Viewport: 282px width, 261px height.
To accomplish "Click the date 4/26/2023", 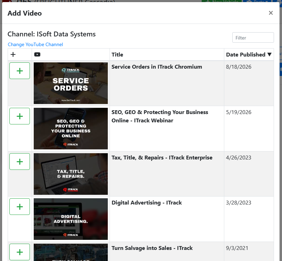I will pos(239,158).
